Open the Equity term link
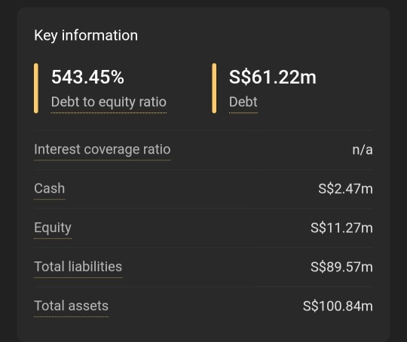This screenshot has width=407, height=342. pyautogui.click(x=53, y=227)
